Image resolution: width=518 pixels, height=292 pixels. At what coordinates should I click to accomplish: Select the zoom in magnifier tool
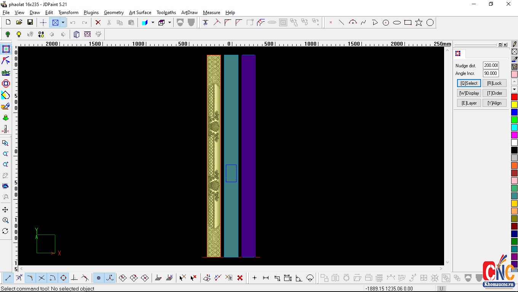pos(6,164)
